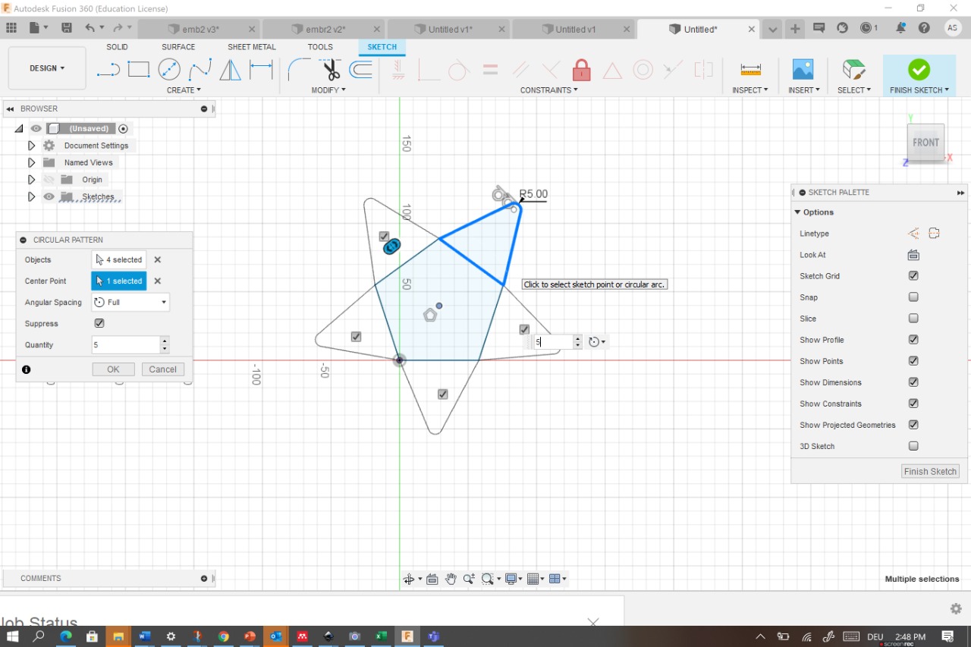Viewport: 971px width, 647px height.
Task: Toggle the Show Dimensions checkbox
Action: [913, 382]
